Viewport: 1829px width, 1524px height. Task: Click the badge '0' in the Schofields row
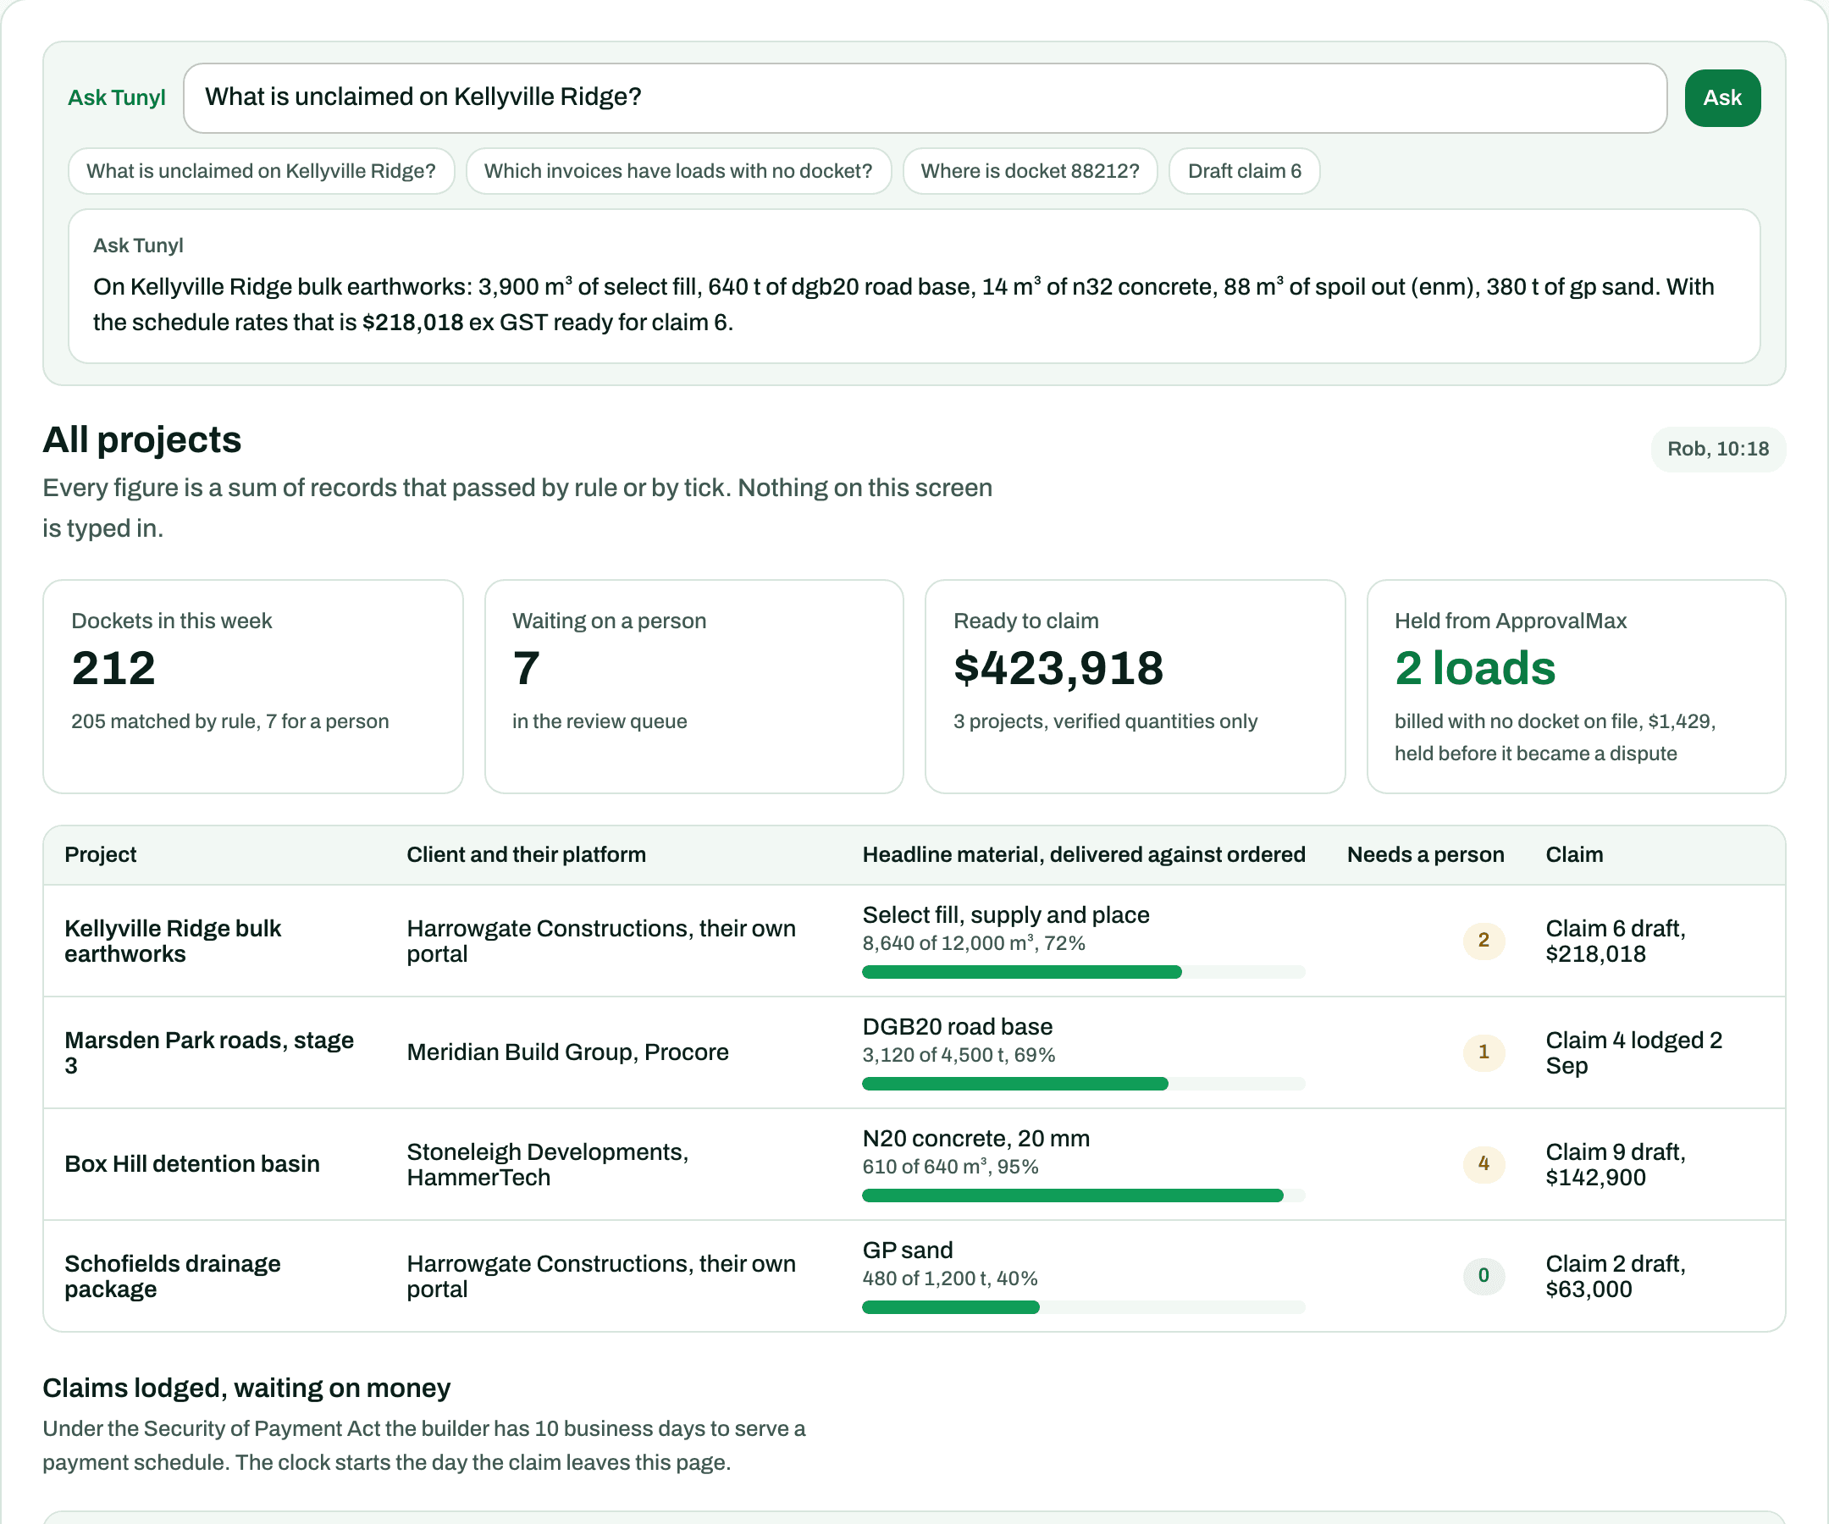[x=1484, y=1276]
